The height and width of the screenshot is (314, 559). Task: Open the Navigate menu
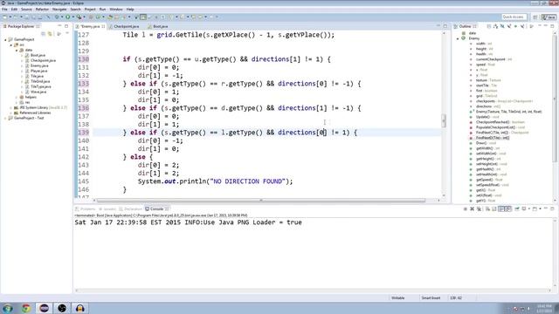pyautogui.click(x=59, y=10)
